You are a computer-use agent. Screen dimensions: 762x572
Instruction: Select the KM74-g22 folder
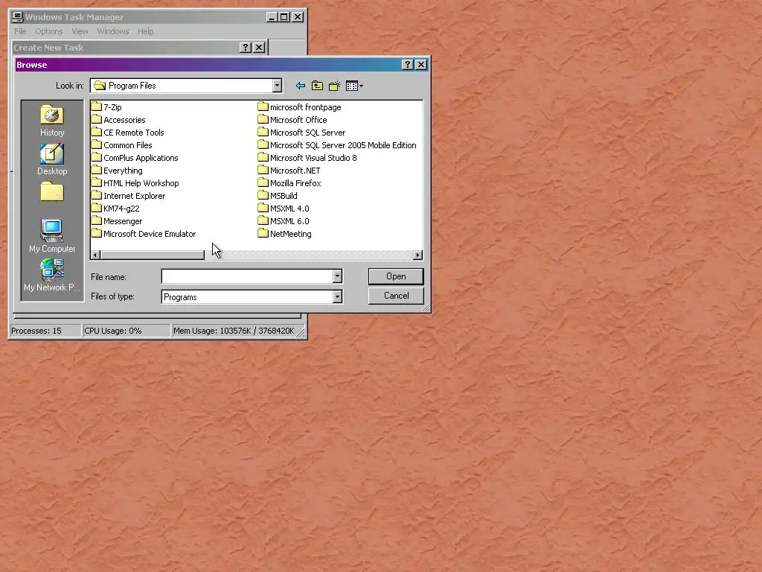click(x=115, y=209)
